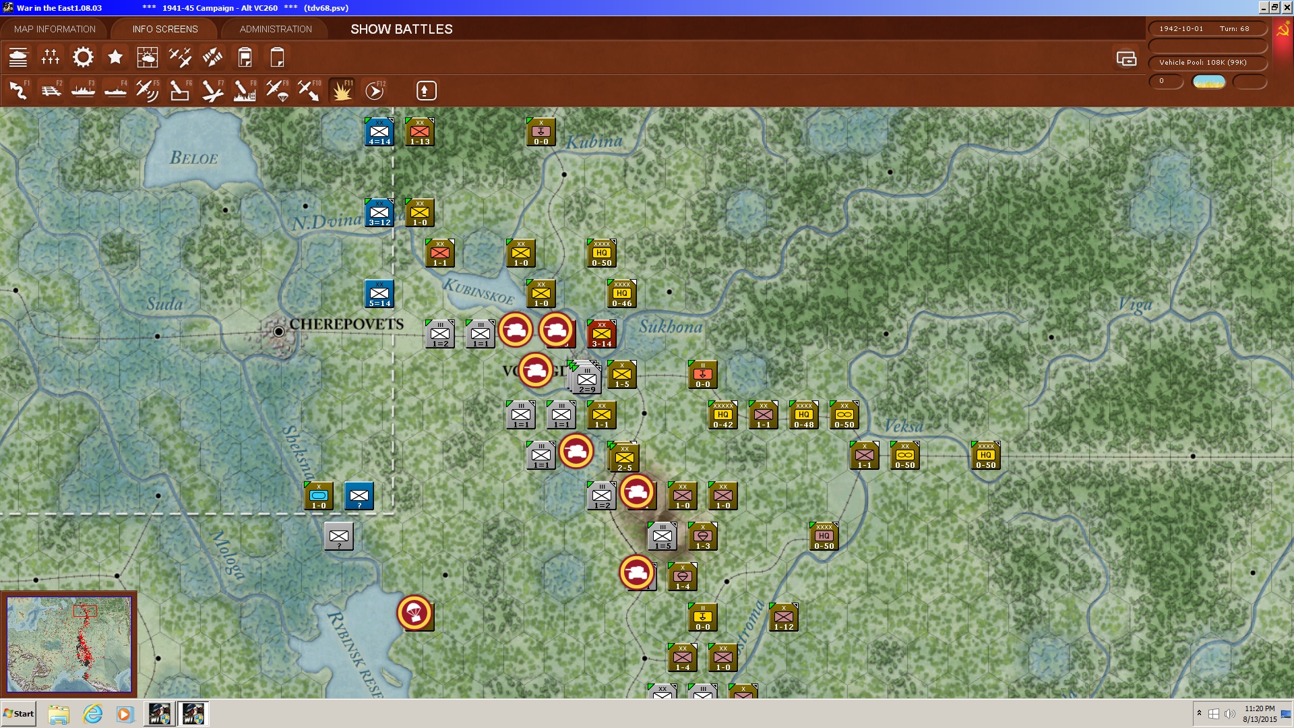
Task: Click the panel toggle icon near turn info
Action: pos(1126,59)
